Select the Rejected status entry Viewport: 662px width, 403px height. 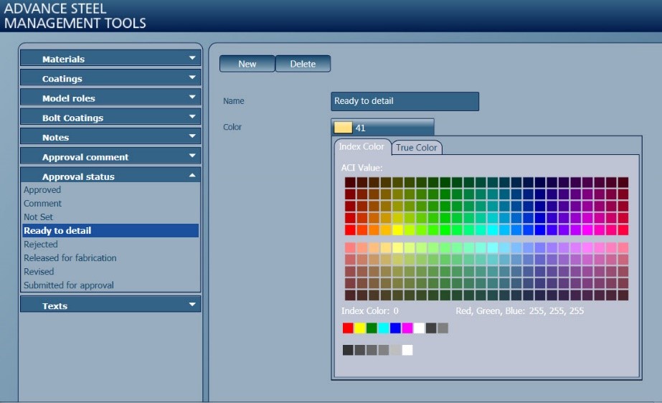(x=41, y=245)
